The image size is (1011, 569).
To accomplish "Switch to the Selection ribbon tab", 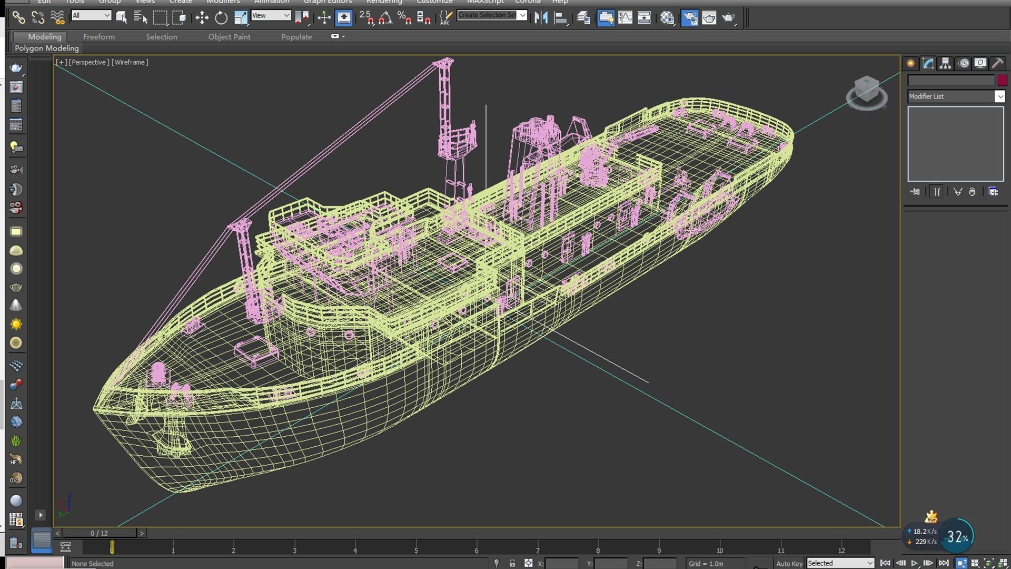I will (x=161, y=36).
